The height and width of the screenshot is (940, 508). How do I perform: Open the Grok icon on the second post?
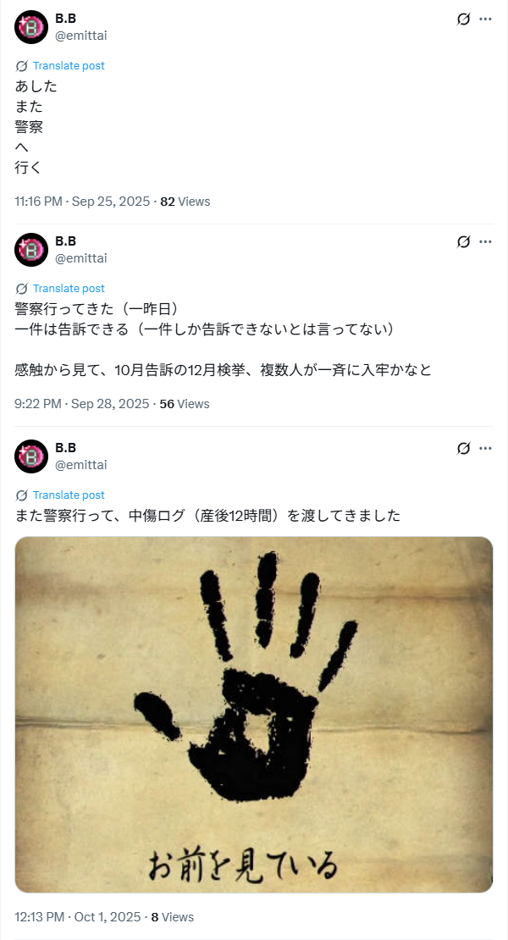pos(463,241)
